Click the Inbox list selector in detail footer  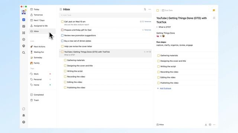[160, 125]
